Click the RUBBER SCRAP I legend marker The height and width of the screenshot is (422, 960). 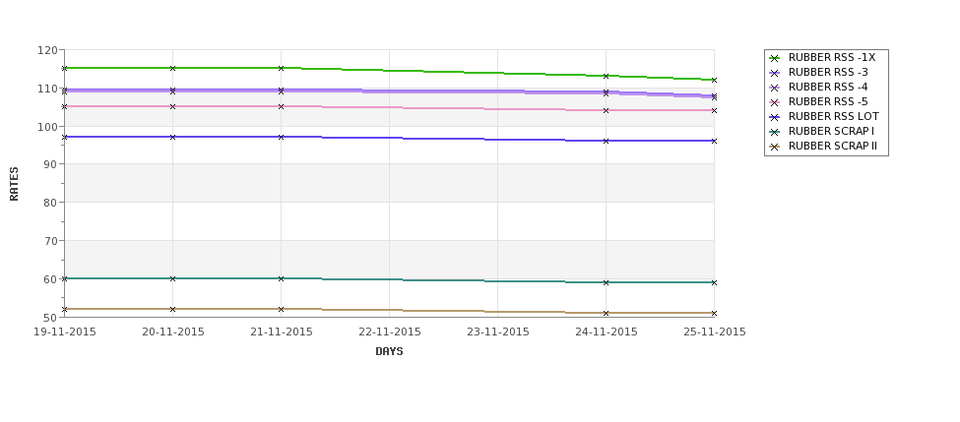775,132
